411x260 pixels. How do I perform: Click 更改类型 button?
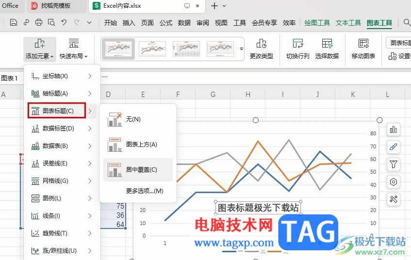pos(262,49)
